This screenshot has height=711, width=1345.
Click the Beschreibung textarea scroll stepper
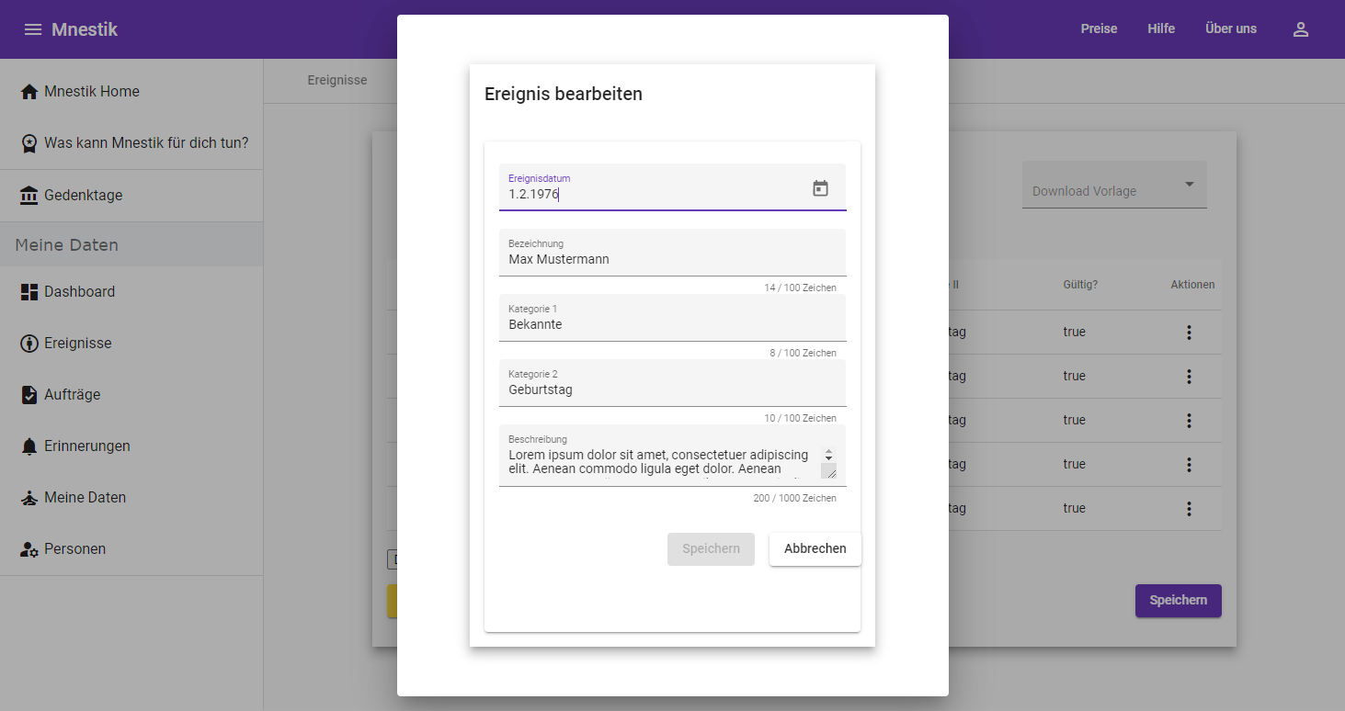pos(828,455)
